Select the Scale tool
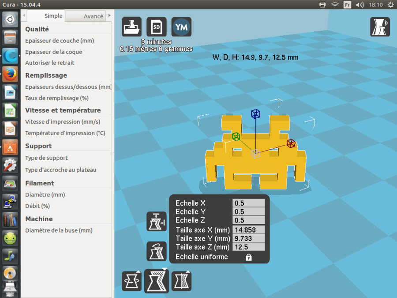 (x=157, y=281)
